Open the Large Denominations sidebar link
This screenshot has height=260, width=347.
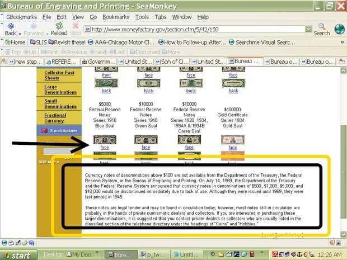(x=60, y=89)
